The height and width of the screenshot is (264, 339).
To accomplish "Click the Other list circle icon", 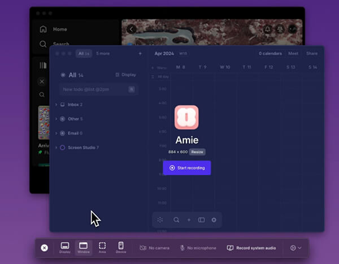I will coord(63,119).
